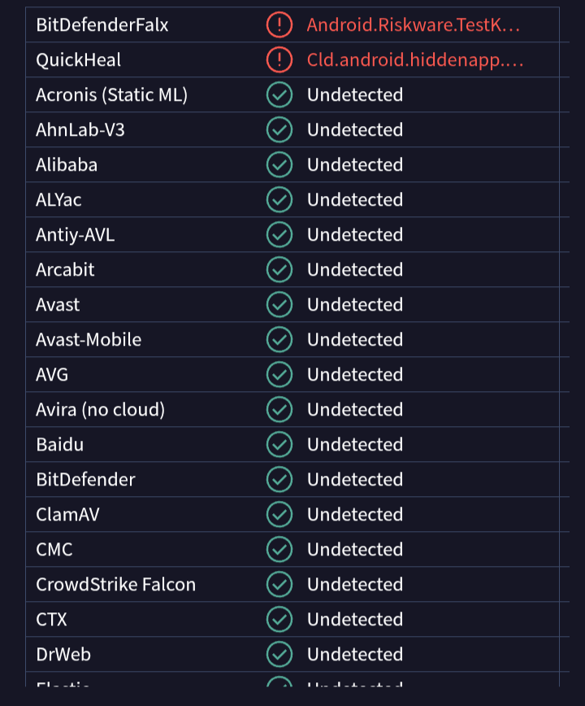The width and height of the screenshot is (585, 706).
Task: Click the undetected check icon for Avast
Action: (279, 304)
